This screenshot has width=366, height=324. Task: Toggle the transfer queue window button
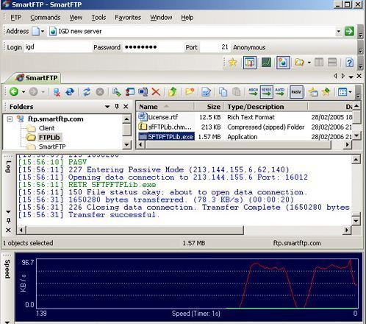click(x=250, y=63)
